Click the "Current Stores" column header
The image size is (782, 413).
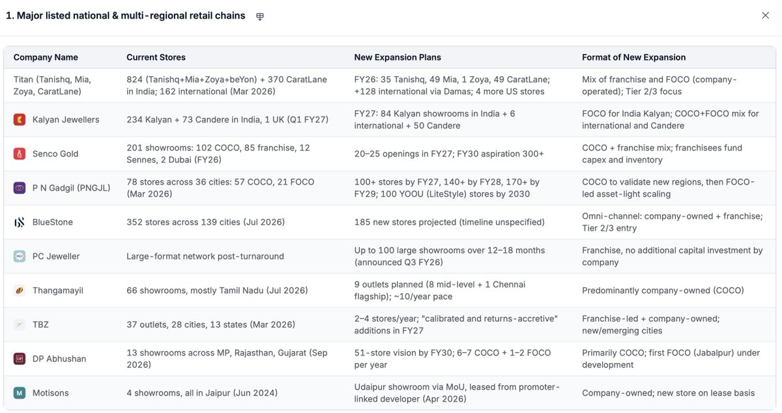point(156,57)
